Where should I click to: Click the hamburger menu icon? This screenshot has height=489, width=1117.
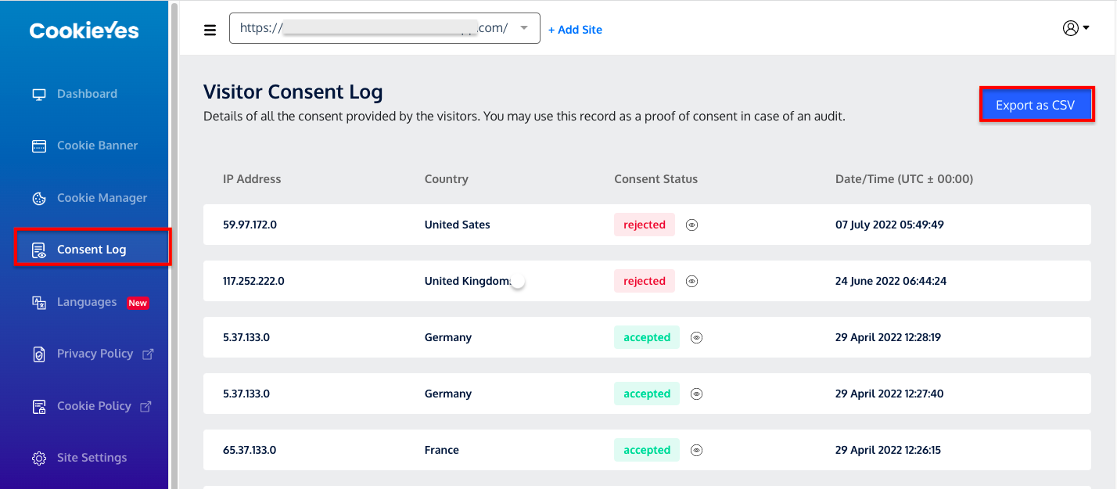click(x=210, y=29)
